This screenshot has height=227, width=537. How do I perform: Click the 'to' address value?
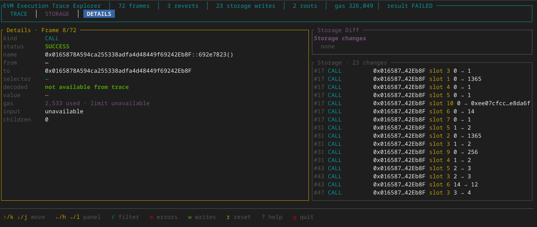118,71
